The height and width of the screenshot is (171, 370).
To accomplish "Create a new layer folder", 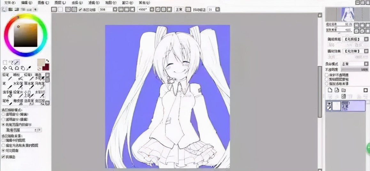I will (343, 90).
